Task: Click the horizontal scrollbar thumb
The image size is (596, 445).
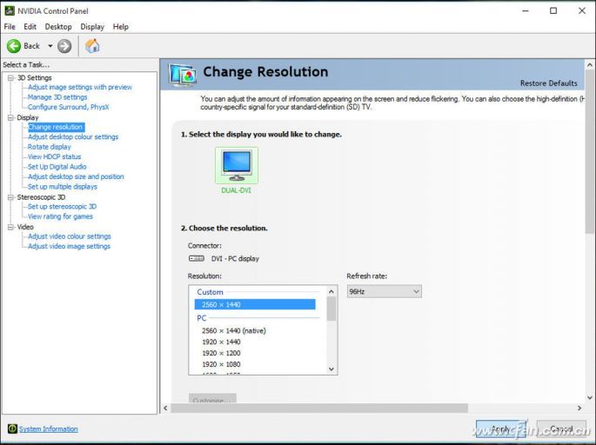Action: (x=319, y=408)
